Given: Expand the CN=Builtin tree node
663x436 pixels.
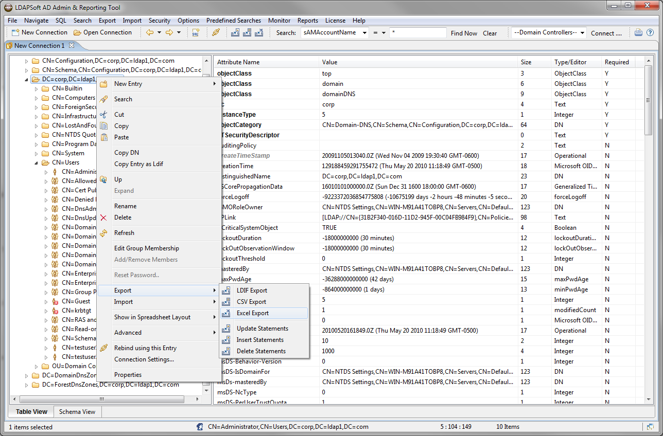Looking at the screenshot, I should [37, 89].
